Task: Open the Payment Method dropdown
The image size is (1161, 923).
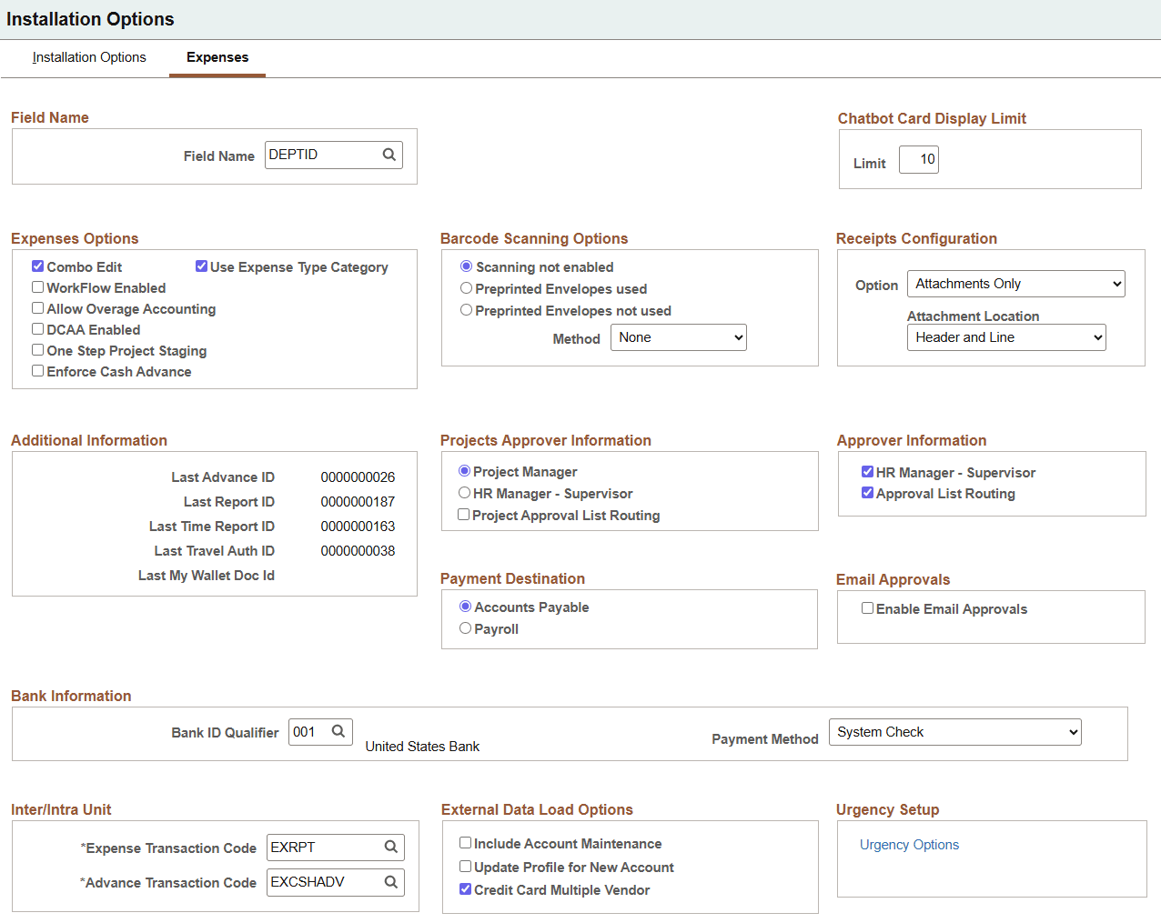Action: tap(954, 732)
